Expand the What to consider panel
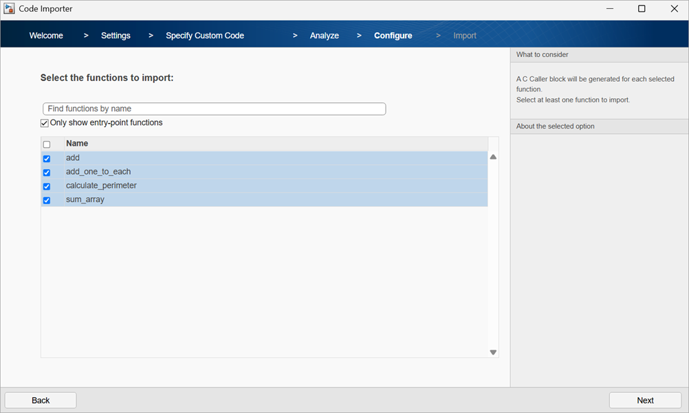This screenshot has height=413, width=689. click(599, 54)
